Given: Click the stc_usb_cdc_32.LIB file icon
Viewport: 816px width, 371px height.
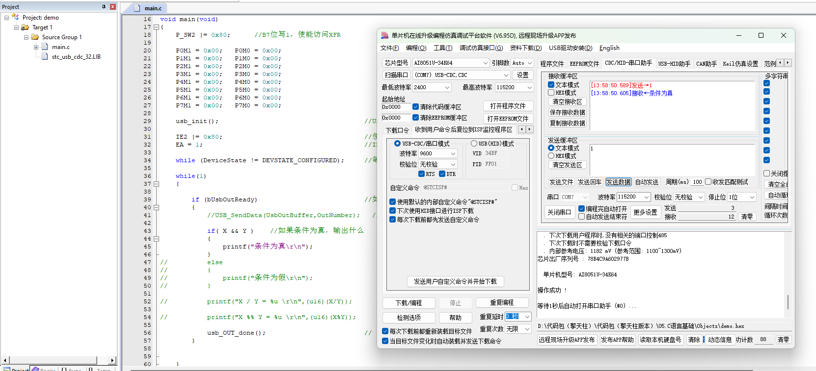Looking at the screenshot, I should coord(45,57).
